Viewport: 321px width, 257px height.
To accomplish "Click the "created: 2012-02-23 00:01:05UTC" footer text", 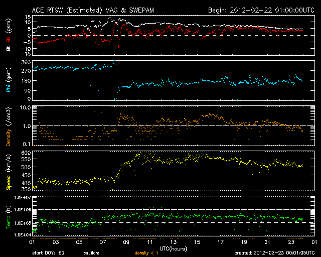I will [274, 253].
